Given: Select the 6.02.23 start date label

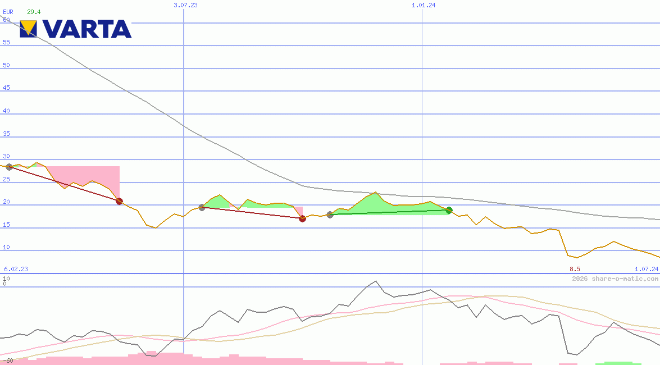Looking at the screenshot, I should tap(16, 270).
